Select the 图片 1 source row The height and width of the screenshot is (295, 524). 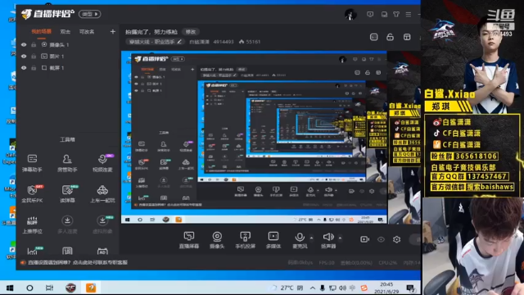[x=67, y=57]
